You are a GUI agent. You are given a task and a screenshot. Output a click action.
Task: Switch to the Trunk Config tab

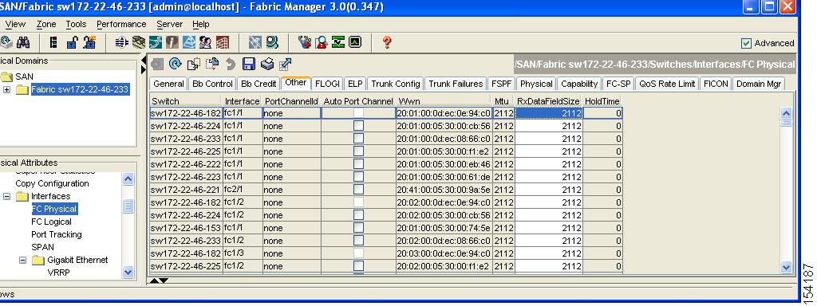396,84
